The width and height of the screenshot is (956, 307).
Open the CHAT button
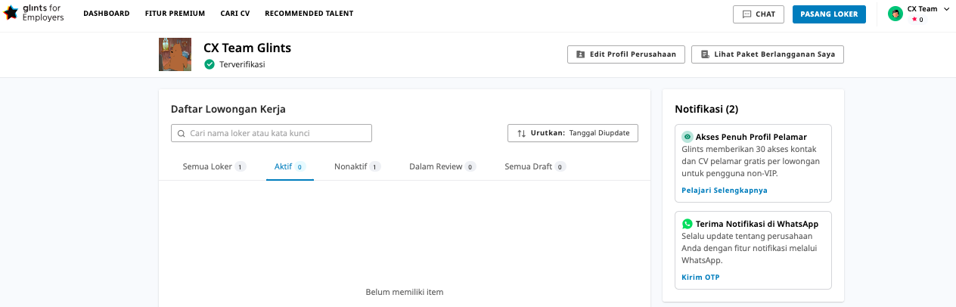pyautogui.click(x=759, y=14)
